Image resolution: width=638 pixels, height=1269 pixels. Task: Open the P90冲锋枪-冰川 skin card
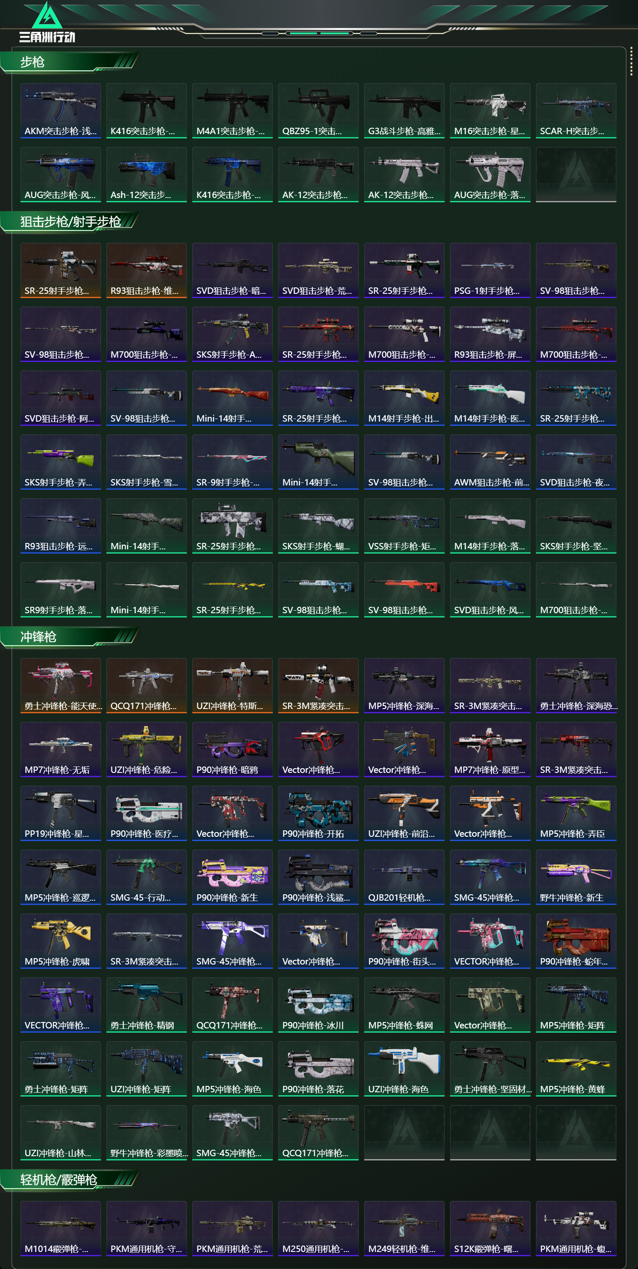pos(318,1005)
